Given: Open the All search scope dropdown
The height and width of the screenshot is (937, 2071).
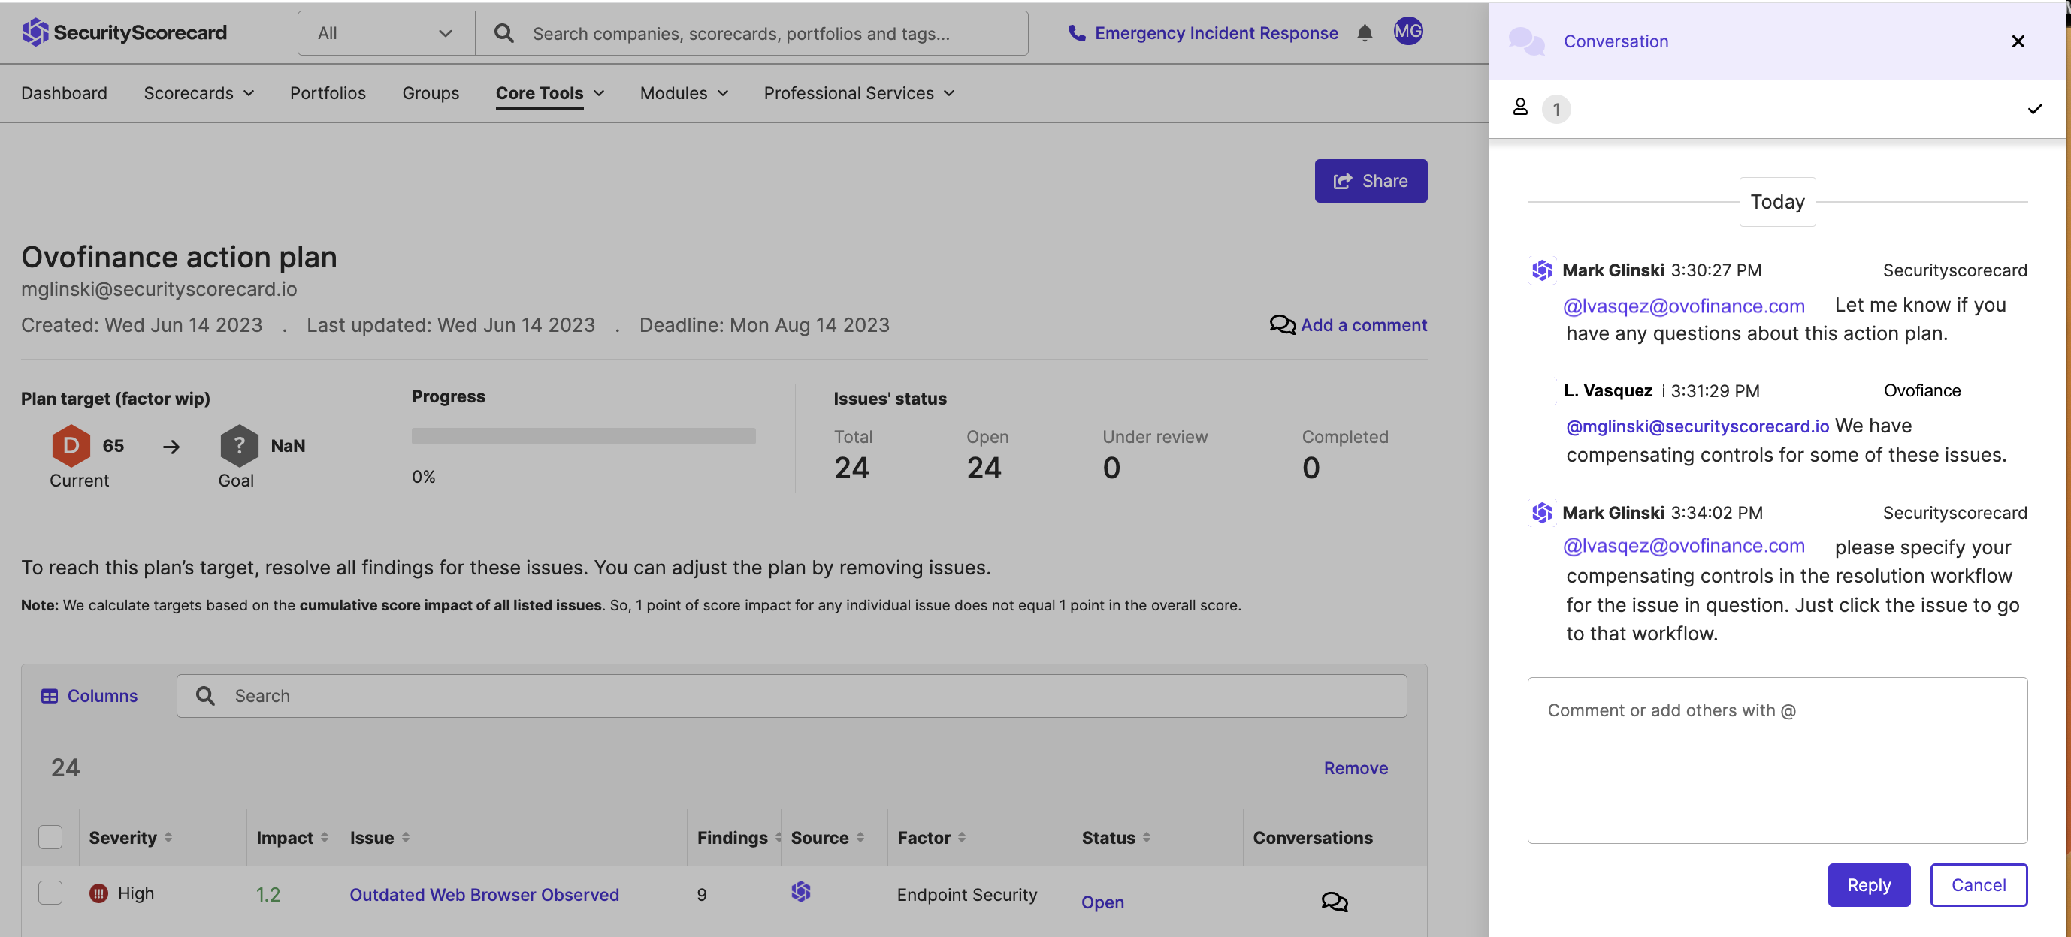Looking at the screenshot, I should click(x=386, y=33).
